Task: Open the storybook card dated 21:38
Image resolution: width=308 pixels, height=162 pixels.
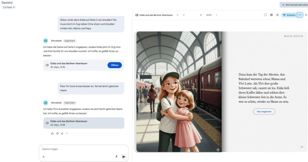Action: click(x=83, y=123)
